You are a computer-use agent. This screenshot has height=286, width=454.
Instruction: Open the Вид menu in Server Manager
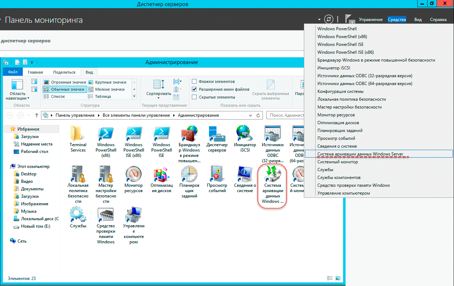(x=418, y=20)
